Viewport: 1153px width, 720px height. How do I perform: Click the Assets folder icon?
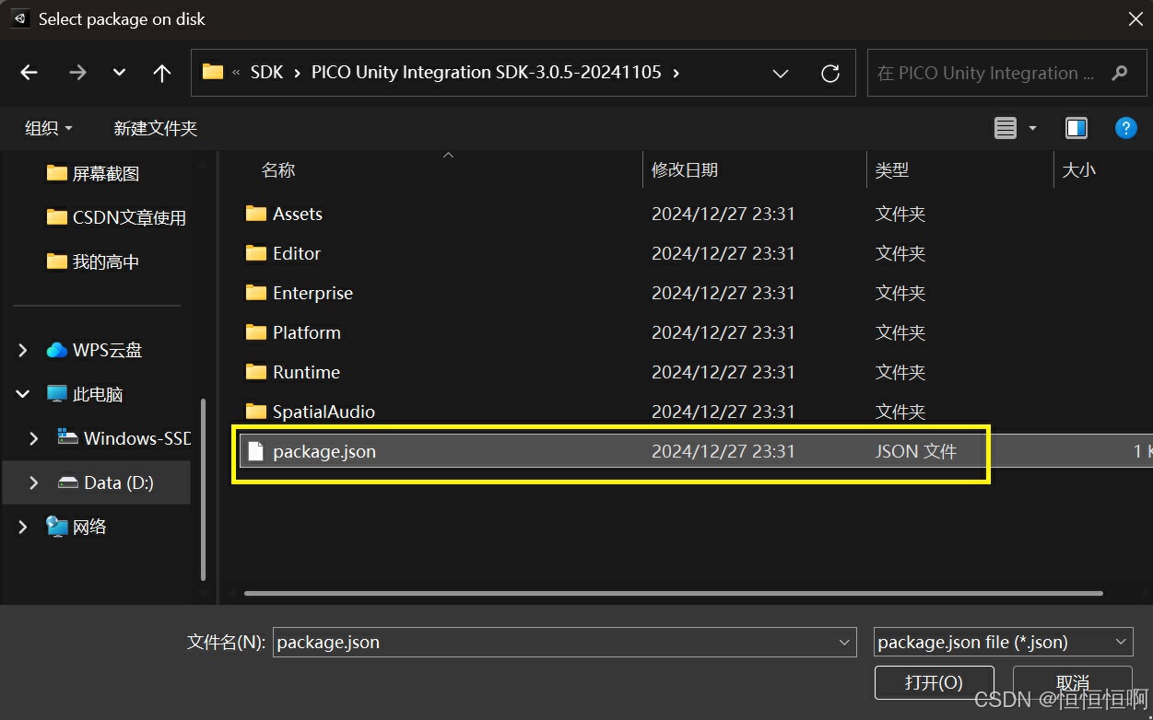click(x=256, y=214)
